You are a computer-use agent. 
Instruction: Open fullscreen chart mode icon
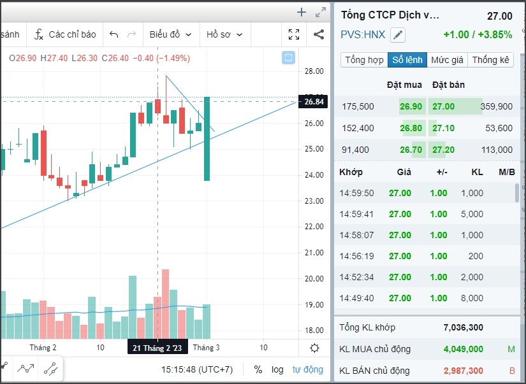click(294, 34)
